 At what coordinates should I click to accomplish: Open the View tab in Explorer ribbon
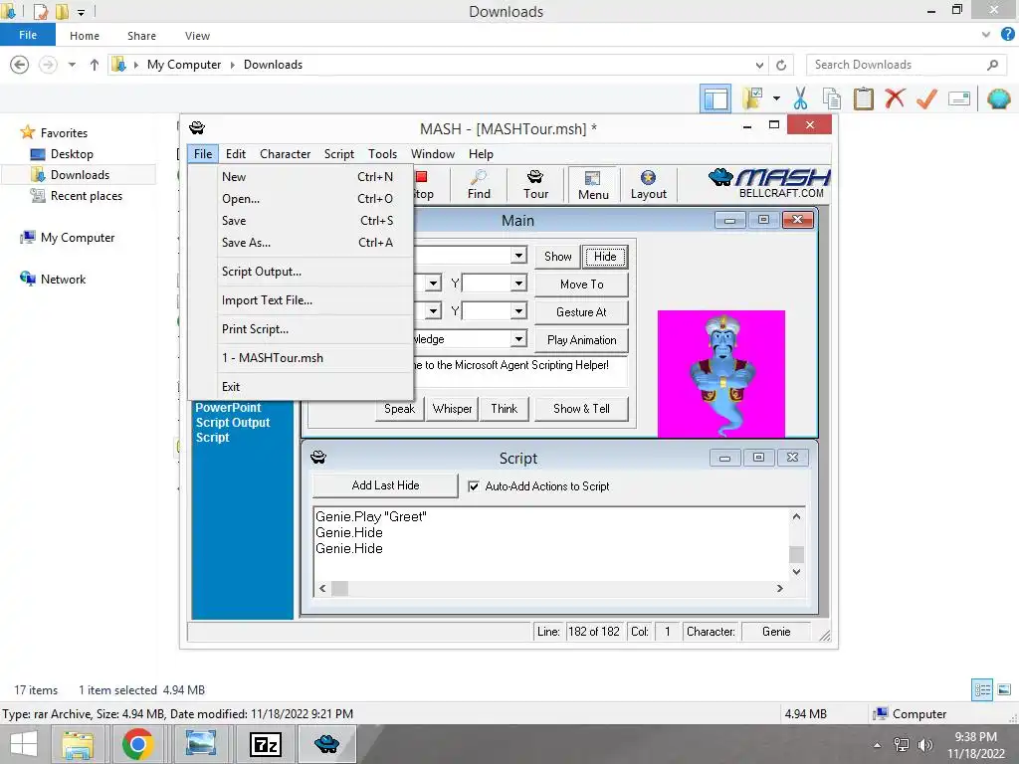[x=197, y=36]
